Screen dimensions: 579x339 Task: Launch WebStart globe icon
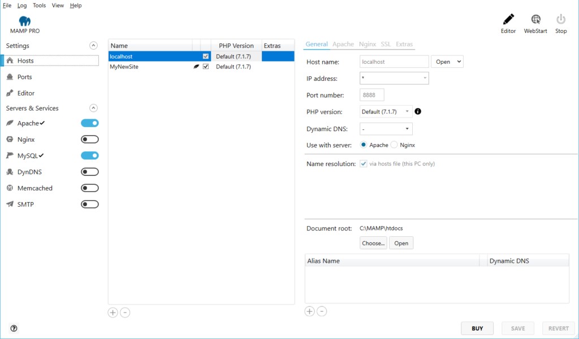pyautogui.click(x=535, y=19)
